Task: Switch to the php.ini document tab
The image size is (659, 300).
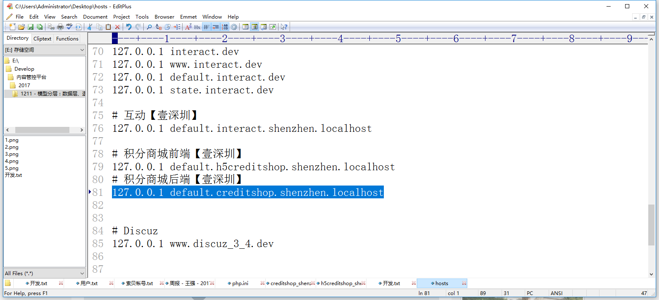Action: 240,283
